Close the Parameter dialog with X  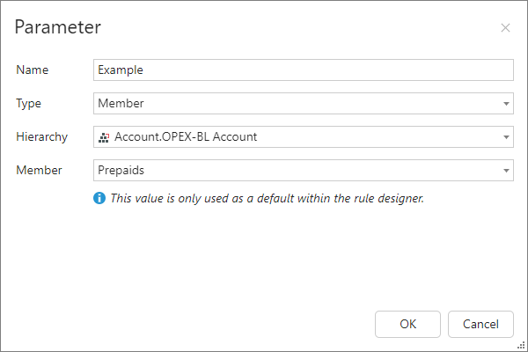click(505, 27)
